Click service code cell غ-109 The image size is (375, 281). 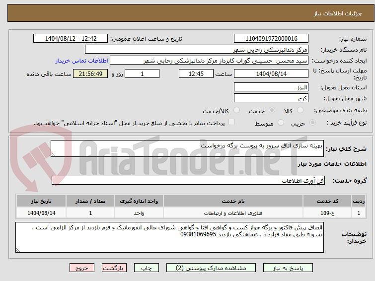pyautogui.click(x=327, y=213)
